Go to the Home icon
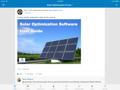This screenshot has width=120, height=90. pos(92,87)
